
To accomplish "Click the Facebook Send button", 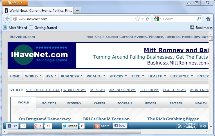I will click(120, 126).
